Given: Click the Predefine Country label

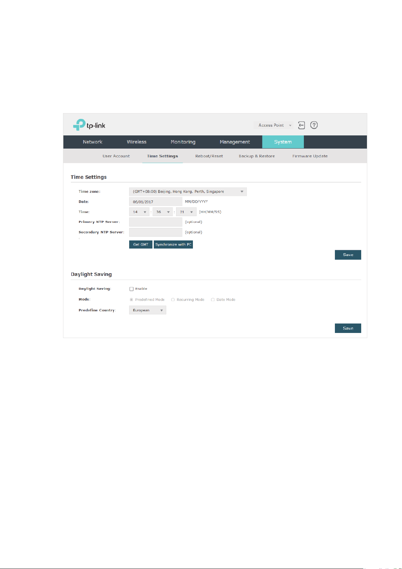Looking at the screenshot, I should 97,310.
